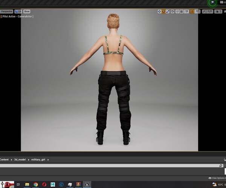Select the translate (move) gizmo tool

pos(159,12)
